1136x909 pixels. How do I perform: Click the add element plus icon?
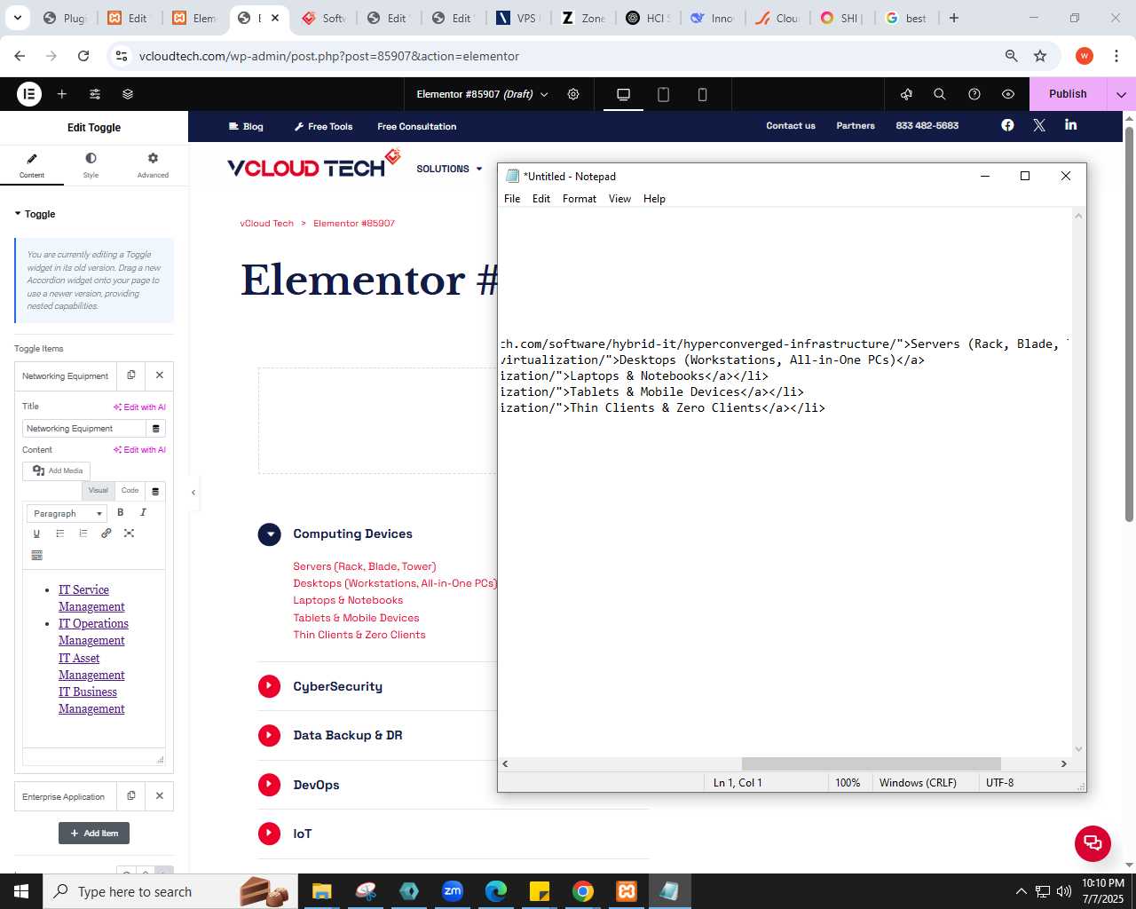[62, 94]
